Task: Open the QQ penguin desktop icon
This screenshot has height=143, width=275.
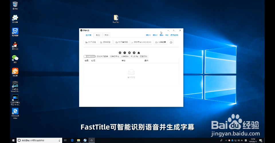Action: (15, 45)
